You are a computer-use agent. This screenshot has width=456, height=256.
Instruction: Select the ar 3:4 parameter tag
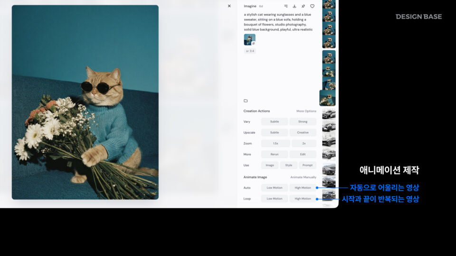pos(250,51)
